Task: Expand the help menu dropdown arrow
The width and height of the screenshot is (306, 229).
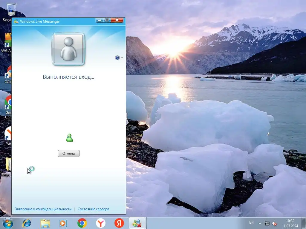Action: [x=122, y=58]
